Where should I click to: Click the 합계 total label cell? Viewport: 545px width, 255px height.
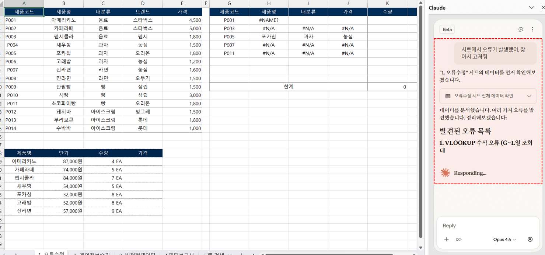tap(288, 87)
